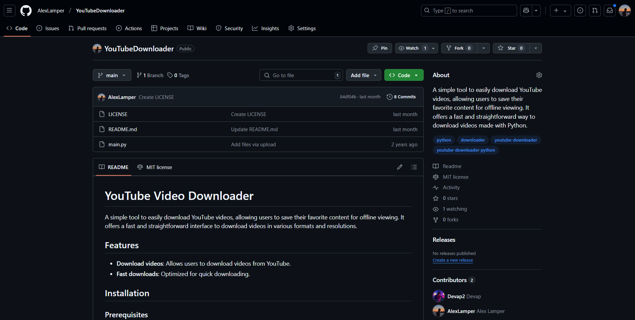Image resolution: width=635 pixels, height=320 pixels.
Task: Fork the YouTubeDownloader repository
Action: [x=459, y=48]
